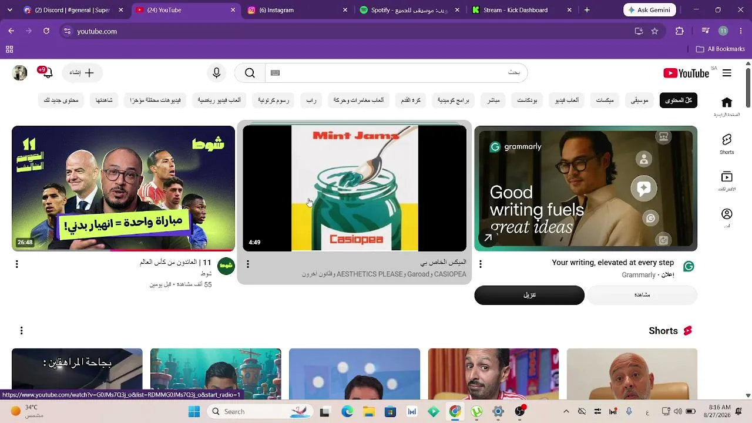Viewport: 752px width, 423px height.
Task: Install YouTube app from address bar
Action: 639,31
